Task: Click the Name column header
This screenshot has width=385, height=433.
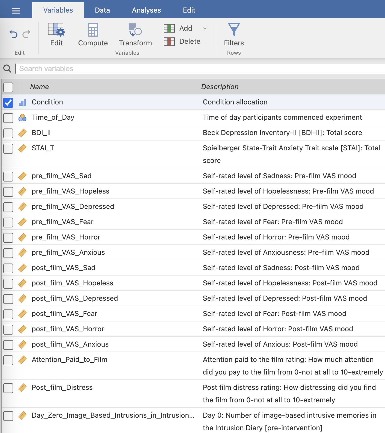Action: 40,87
